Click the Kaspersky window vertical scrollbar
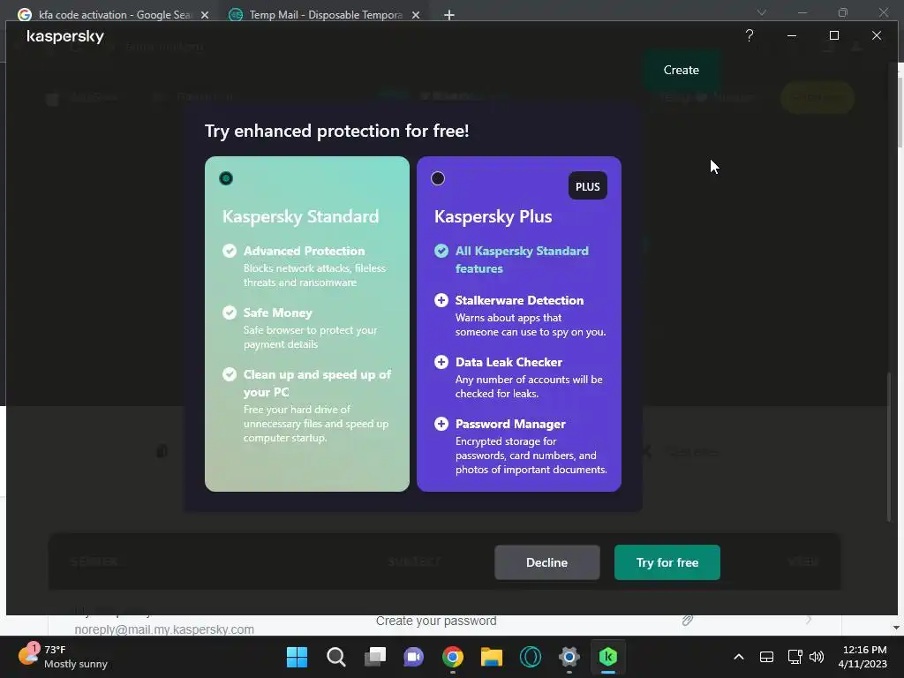Image resolution: width=904 pixels, height=678 pixels. click(888, 447)
